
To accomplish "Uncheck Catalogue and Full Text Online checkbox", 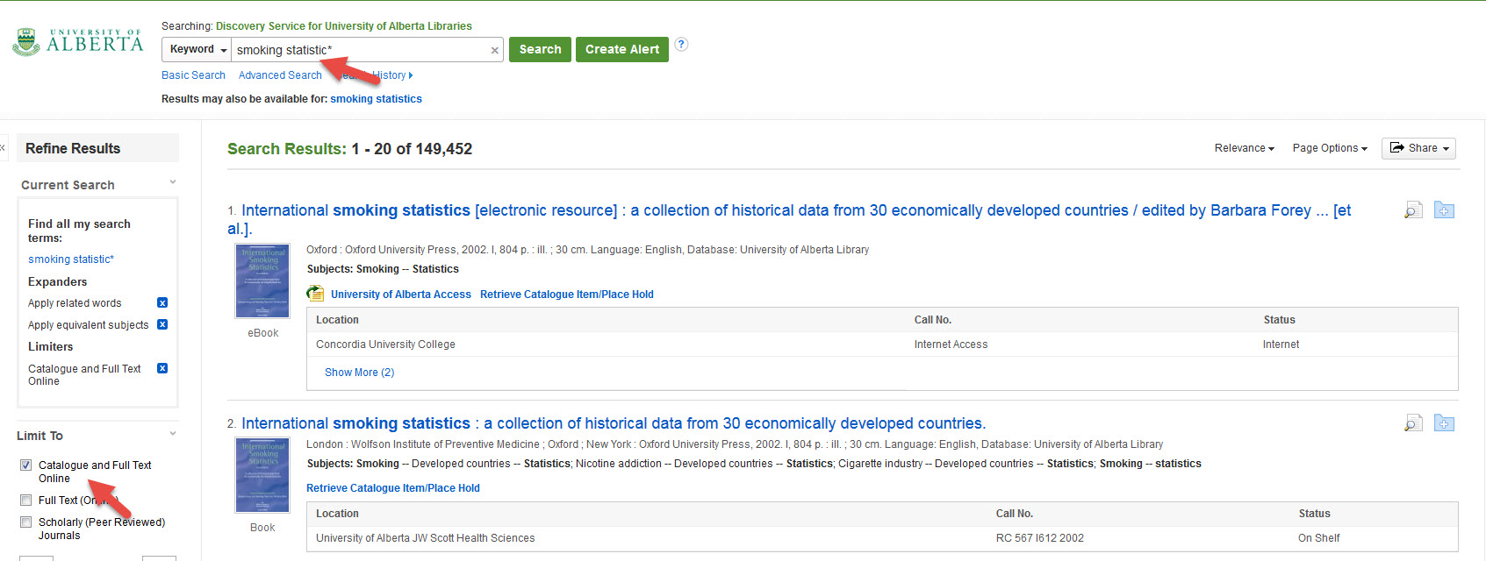I will tap(26, 465).
